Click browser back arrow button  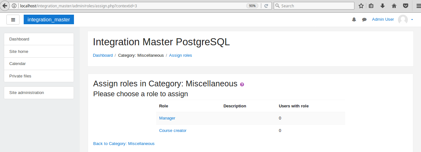point(5,6)
